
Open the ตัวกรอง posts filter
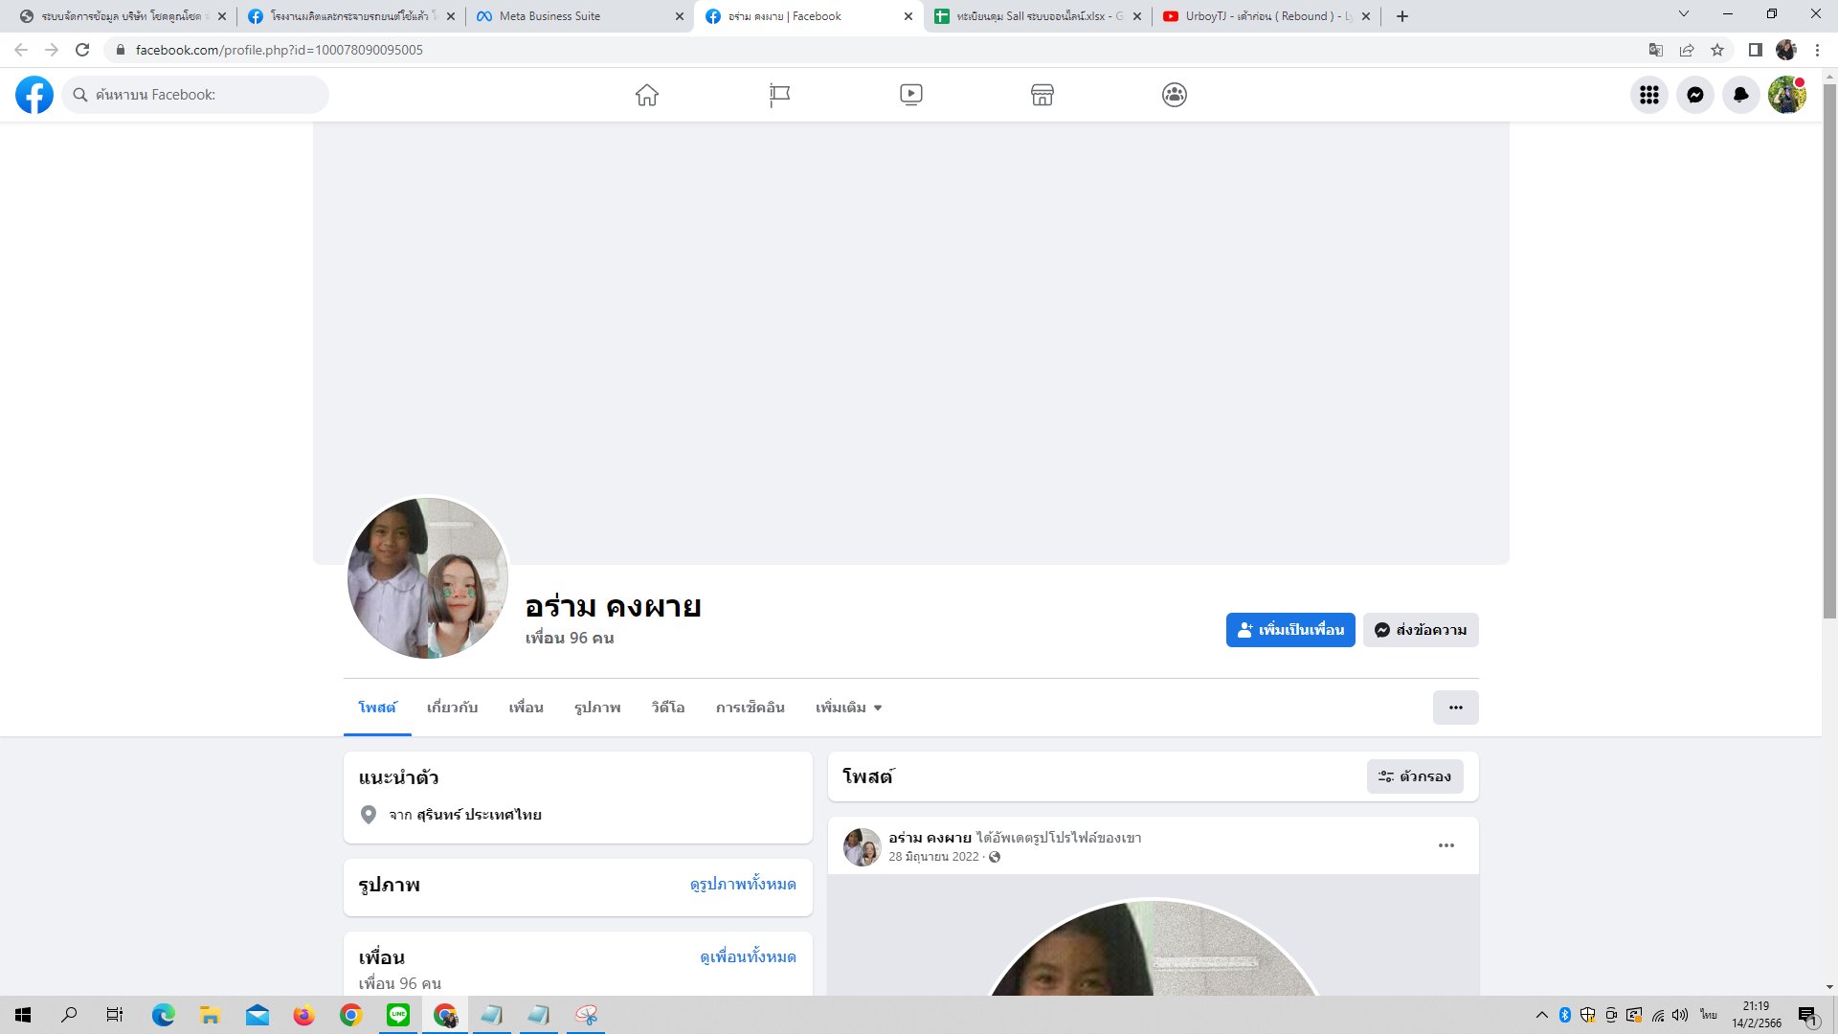(1415, 776)
